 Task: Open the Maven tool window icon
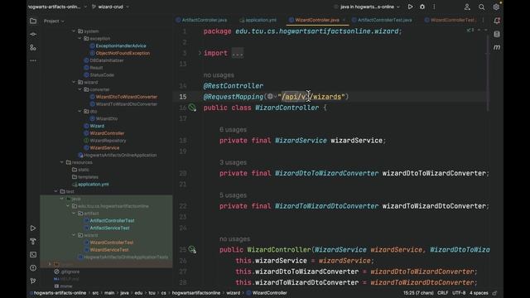497,47
